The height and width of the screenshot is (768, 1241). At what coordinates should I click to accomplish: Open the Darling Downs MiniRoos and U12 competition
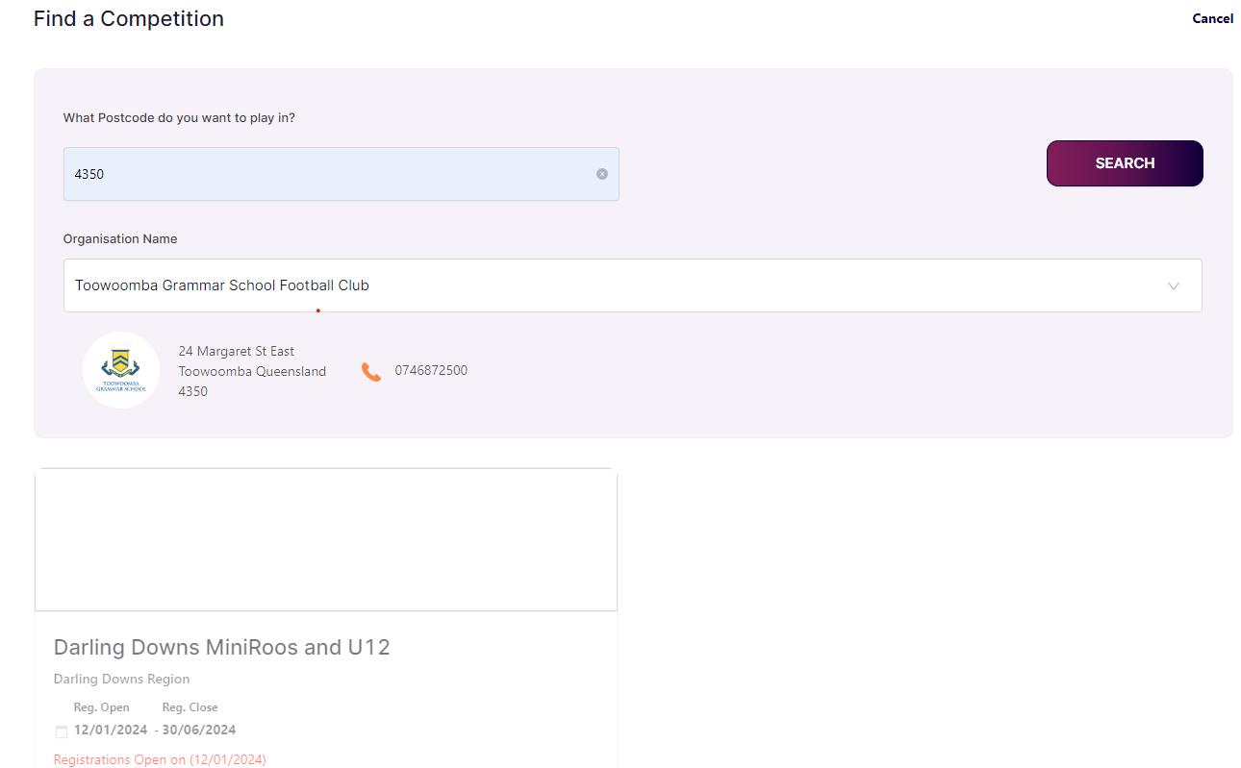pyautogui.click(x=222, y=647)
